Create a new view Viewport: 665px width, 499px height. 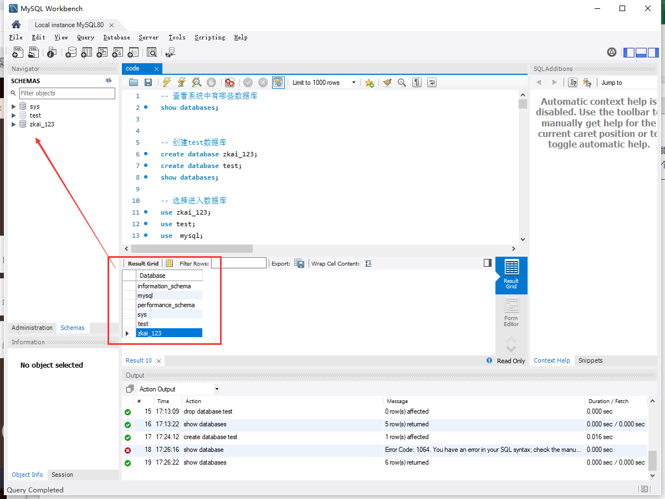pos(102,52)
